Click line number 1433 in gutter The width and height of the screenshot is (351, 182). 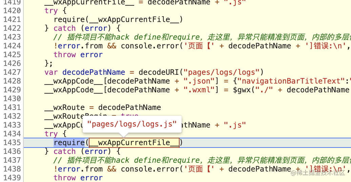(12, 125)
